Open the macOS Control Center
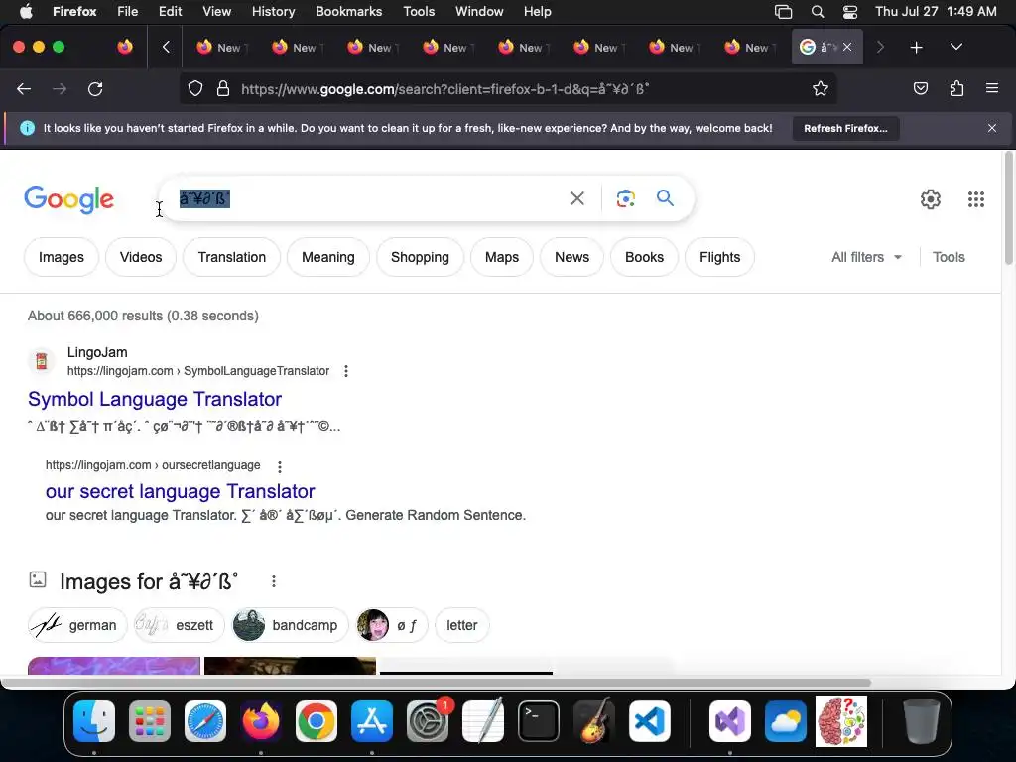1016x762 pixels. [850, 12]
